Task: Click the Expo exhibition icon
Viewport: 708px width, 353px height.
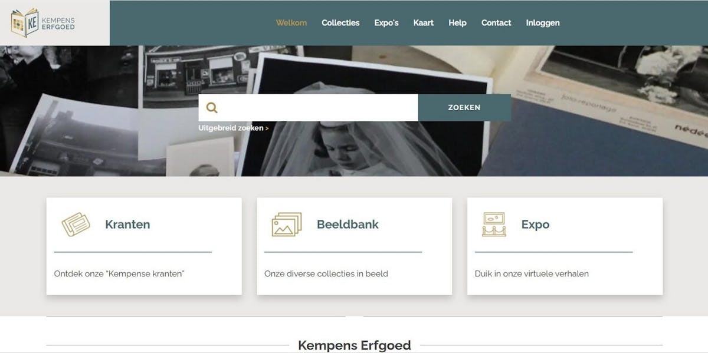Action: click(494, 225)
